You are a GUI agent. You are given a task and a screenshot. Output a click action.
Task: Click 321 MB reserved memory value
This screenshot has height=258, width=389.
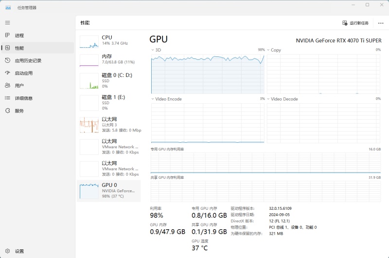click(x=276, y=234)
